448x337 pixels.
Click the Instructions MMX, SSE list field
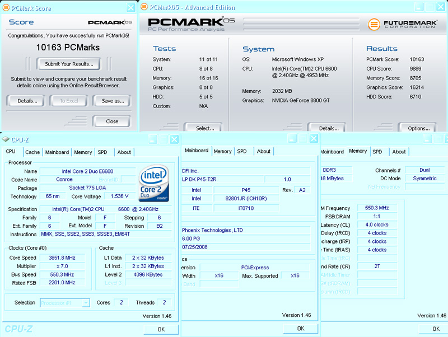click(x=106, y=234)
